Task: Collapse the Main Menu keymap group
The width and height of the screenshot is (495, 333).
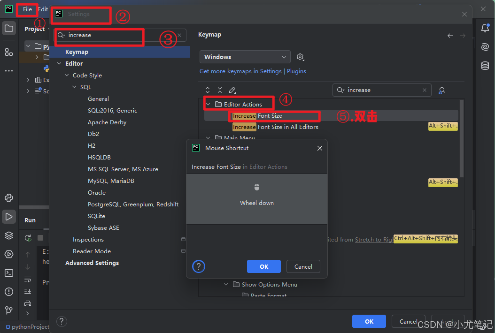Action: click(x=208, y=138)
